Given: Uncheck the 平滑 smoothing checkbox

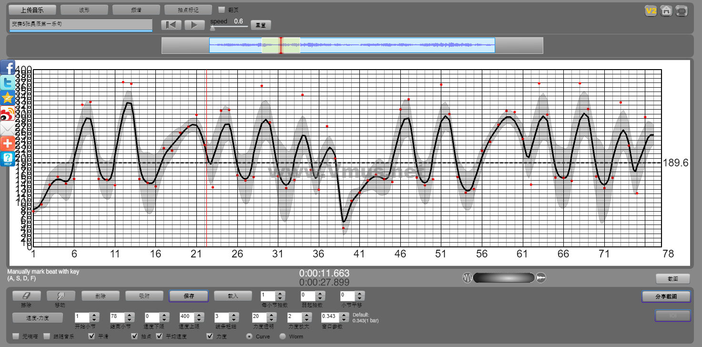Looking at the screenshot, I should 92,336.
